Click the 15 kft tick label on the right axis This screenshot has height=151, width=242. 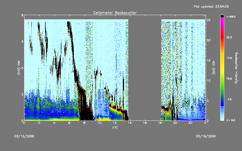(208, 60)
